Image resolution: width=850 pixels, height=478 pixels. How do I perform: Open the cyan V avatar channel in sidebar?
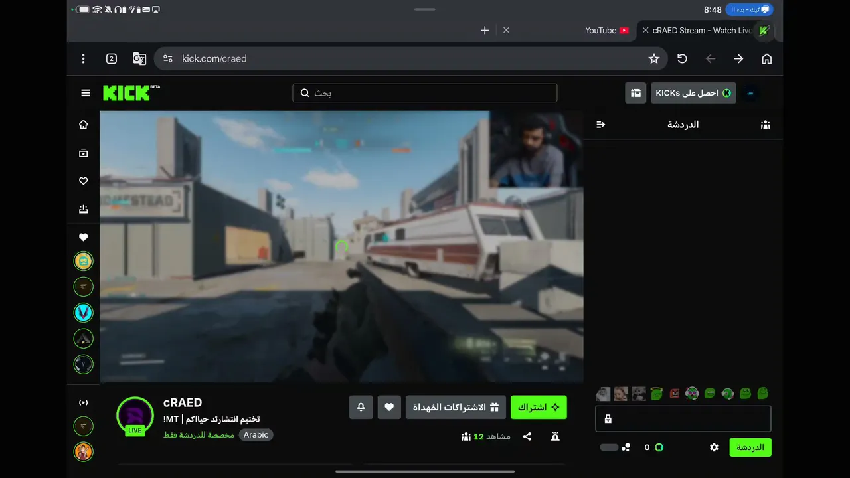(83, 313)
